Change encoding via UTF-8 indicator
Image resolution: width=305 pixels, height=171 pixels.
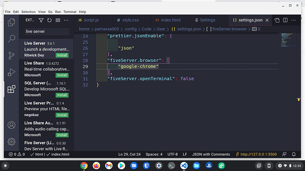(172, 154)
